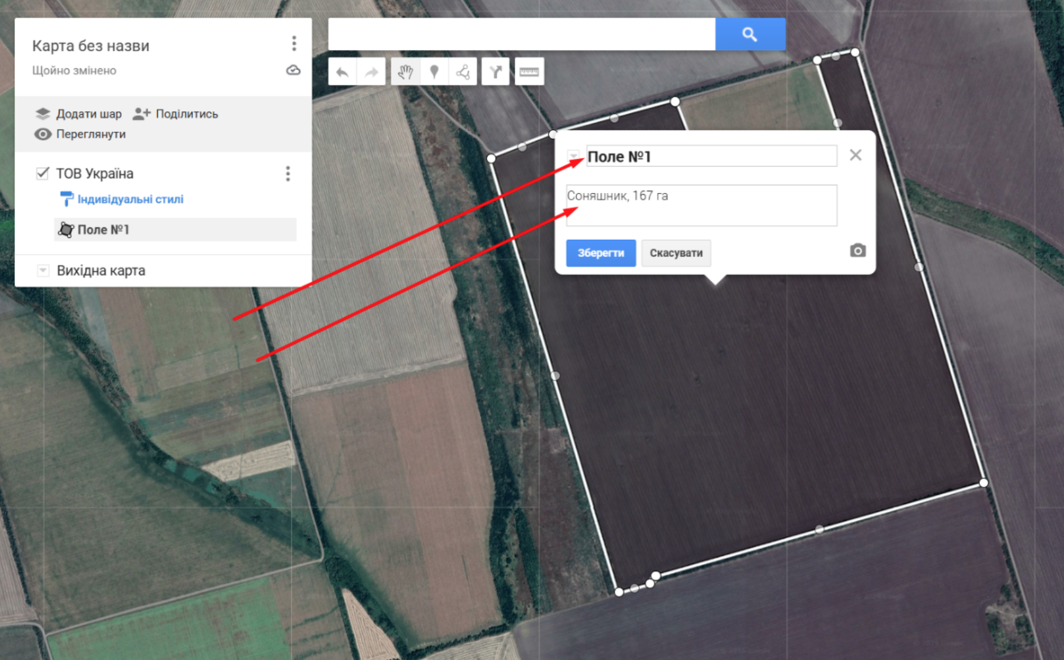Select the add directions tool
1064x660 pixels.
(496, 72)
